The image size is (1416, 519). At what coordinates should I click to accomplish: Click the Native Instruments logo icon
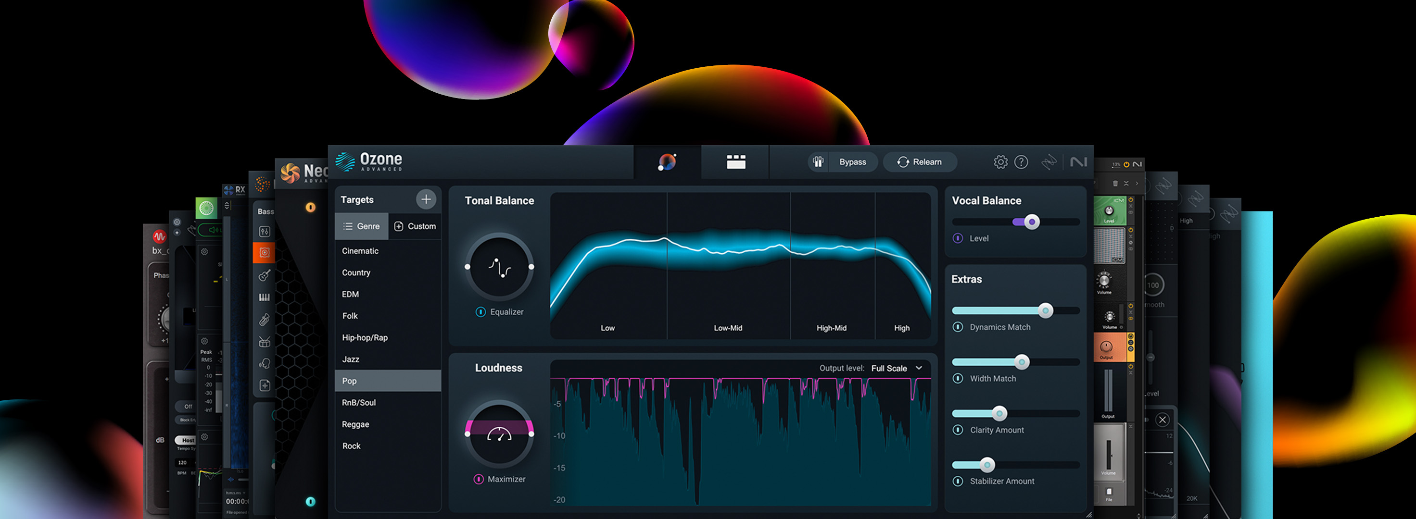pyautogui.click(x=1078, y=162)
